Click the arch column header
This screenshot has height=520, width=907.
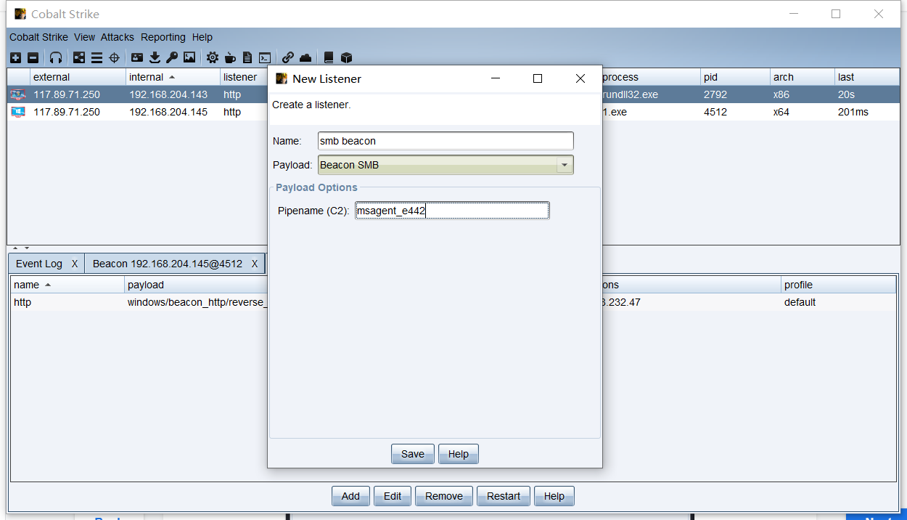802,77
